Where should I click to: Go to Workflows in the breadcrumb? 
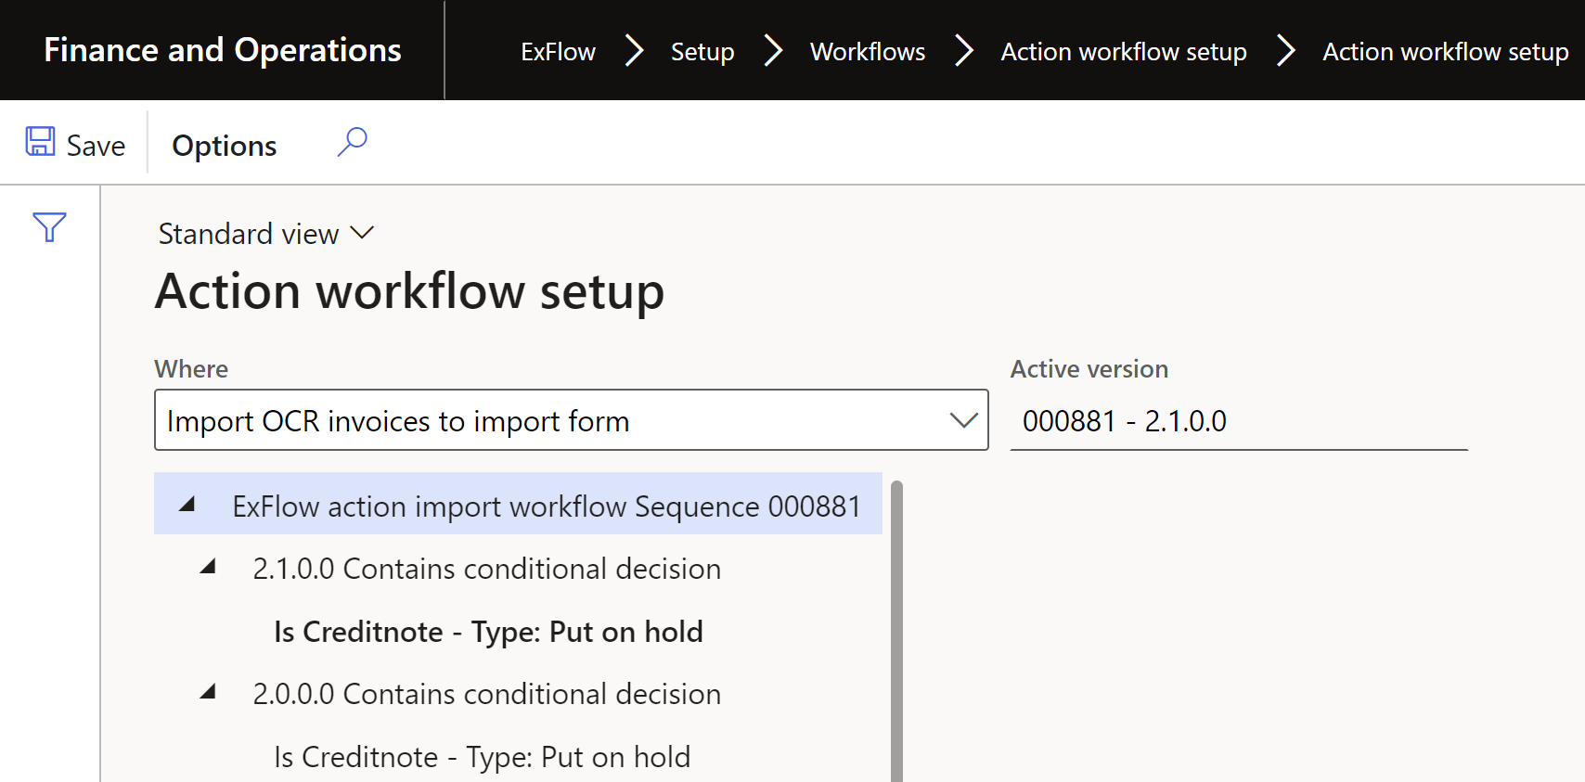tap(868, 52)
